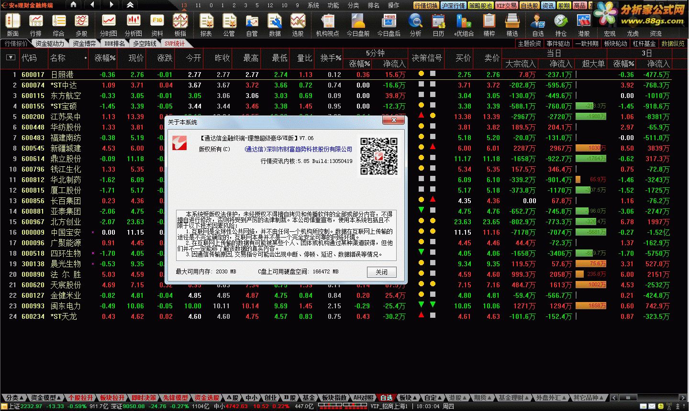Expand the 港股▲ bottom menu
The image size is (689, 411).
pyautogui.click(x=458, y=398)
